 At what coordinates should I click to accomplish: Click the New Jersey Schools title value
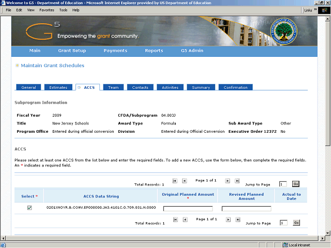(x=70, y=123)
